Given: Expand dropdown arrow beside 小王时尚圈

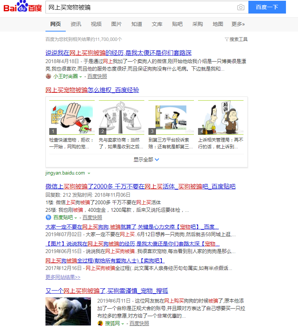Looking at the screenshot, I should pos(80,77).
